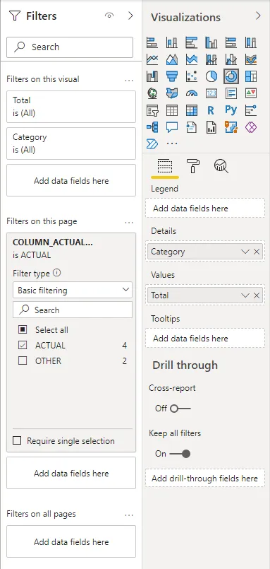Add a Multi-row card visual

[x=231, y=93]
